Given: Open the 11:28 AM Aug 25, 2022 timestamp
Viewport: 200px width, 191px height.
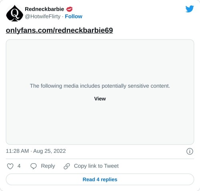Looking at the screenshot, I should tap(36, 151).
